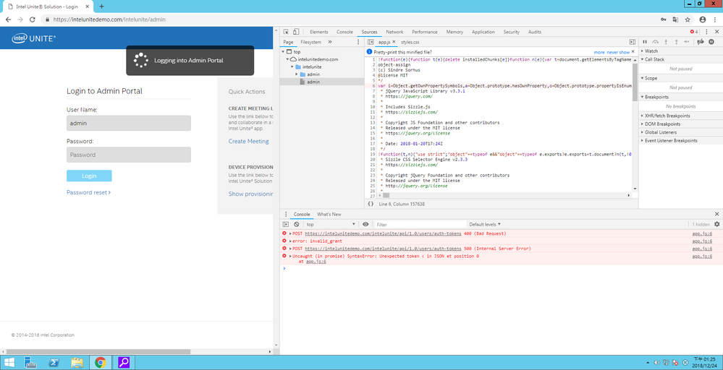Collapse the top frame tree node
The width and height of the screenshot is (723, 370).
pyautogui.click(x=283, y=52)
